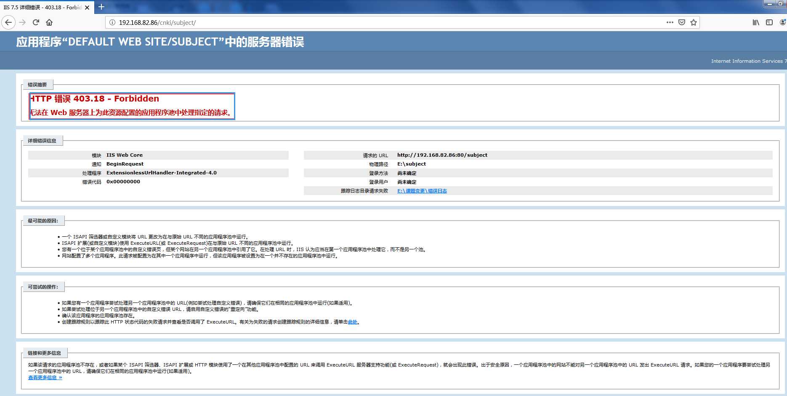This screenshot has height=396, width=787.
Task: Click the BeginRequest notification value
Action: tap(125, 164)
